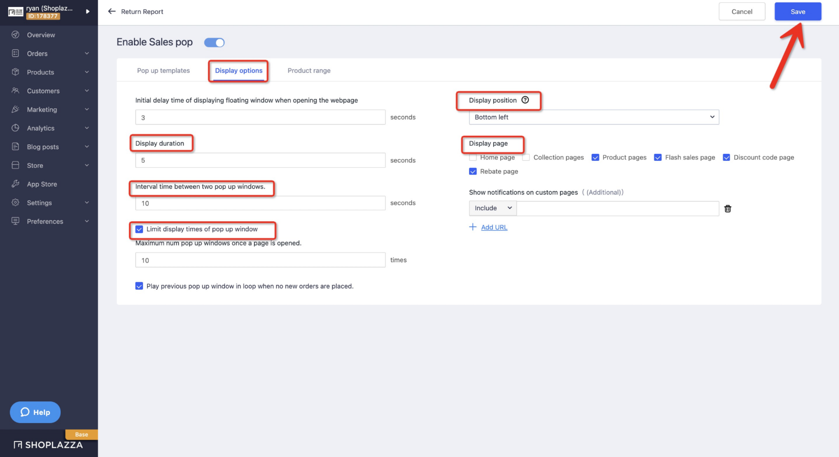Expand the Products menu chevron
This screenshot has height=457, width=839.
point(87,72)
